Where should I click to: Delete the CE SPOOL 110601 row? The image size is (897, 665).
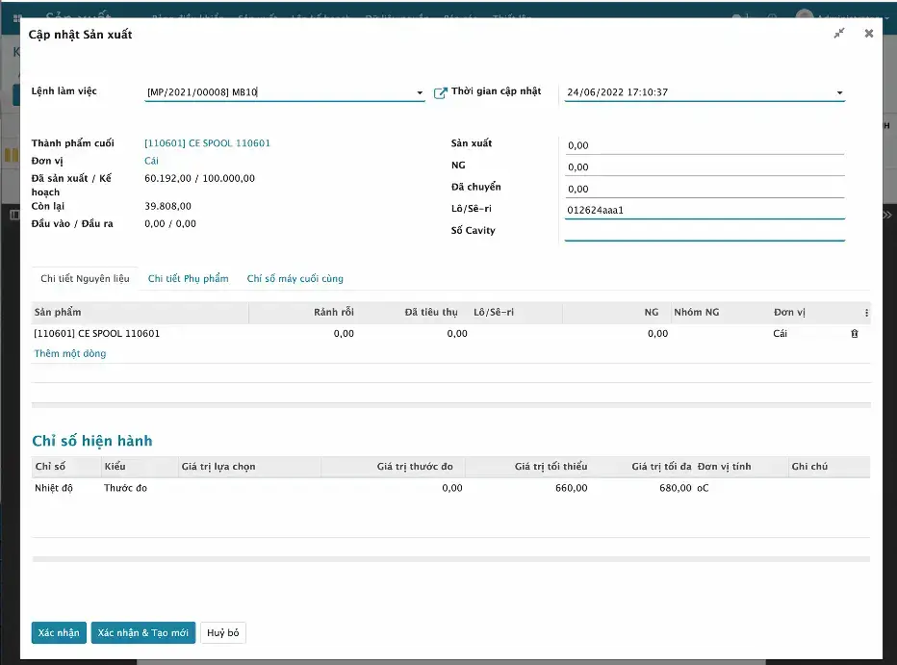coord(854,334)
